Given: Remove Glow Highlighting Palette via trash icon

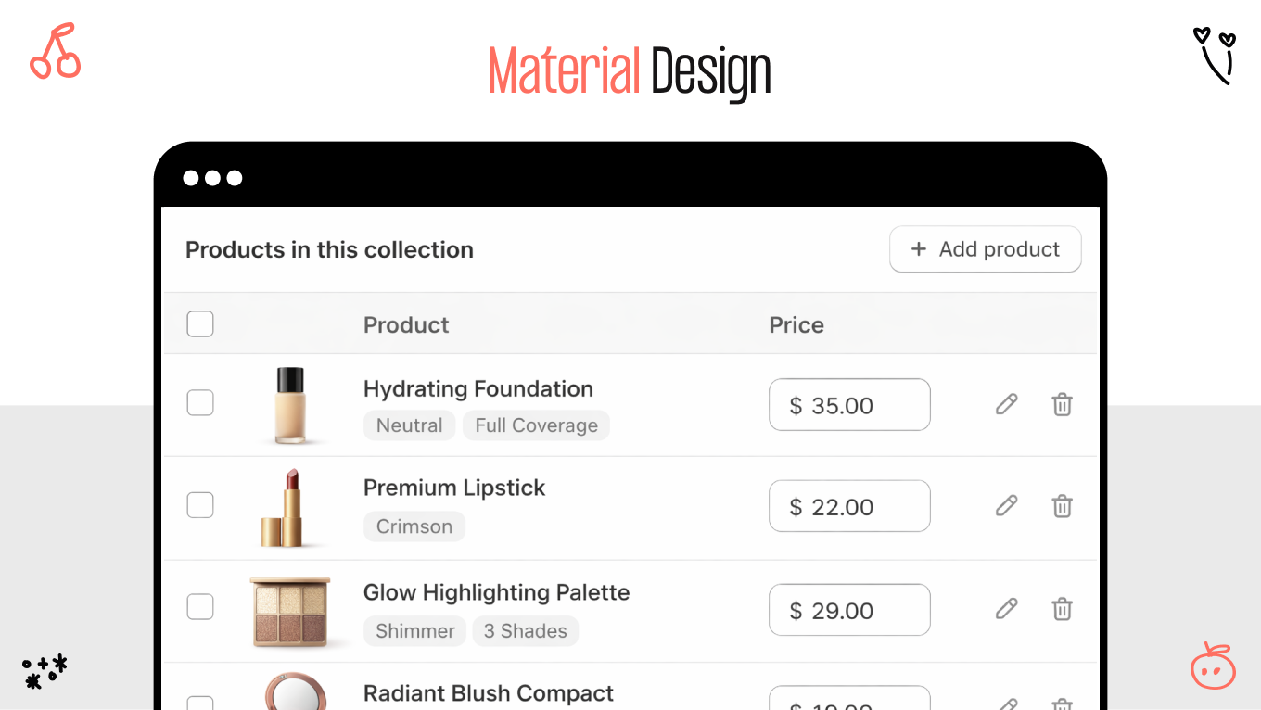Looking at the screenshot, I should pos(1062,609).
